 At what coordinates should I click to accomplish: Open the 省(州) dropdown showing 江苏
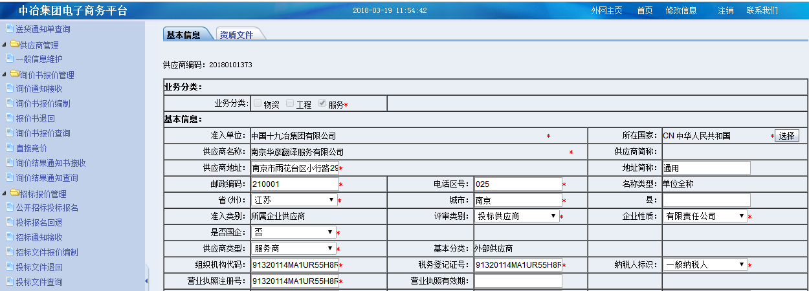(x=294, y=200)
